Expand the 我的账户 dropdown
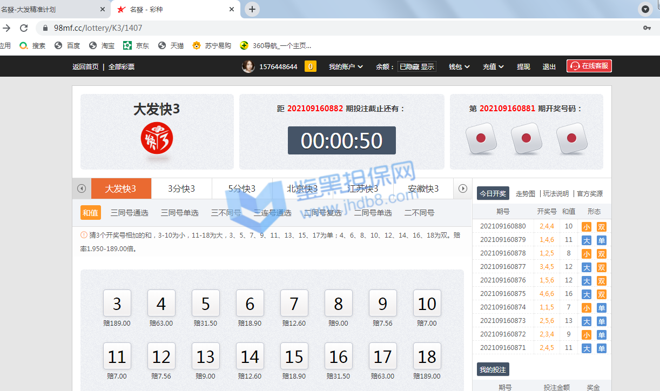The height and width of the screenshot is (391, 660). pyautogui.click(x=346, y=66)
